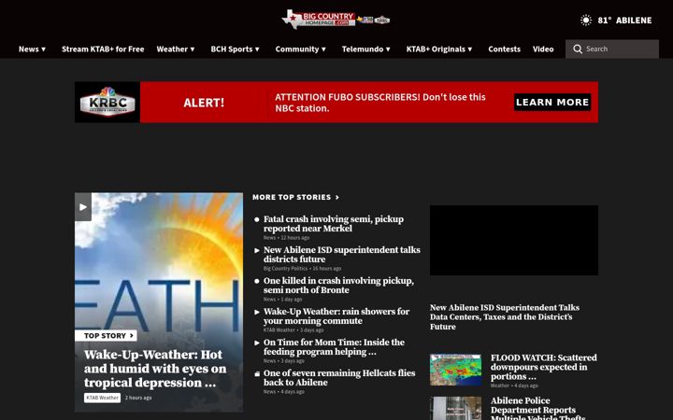Click the KRBC logo in alert banner

coord(107,102)
